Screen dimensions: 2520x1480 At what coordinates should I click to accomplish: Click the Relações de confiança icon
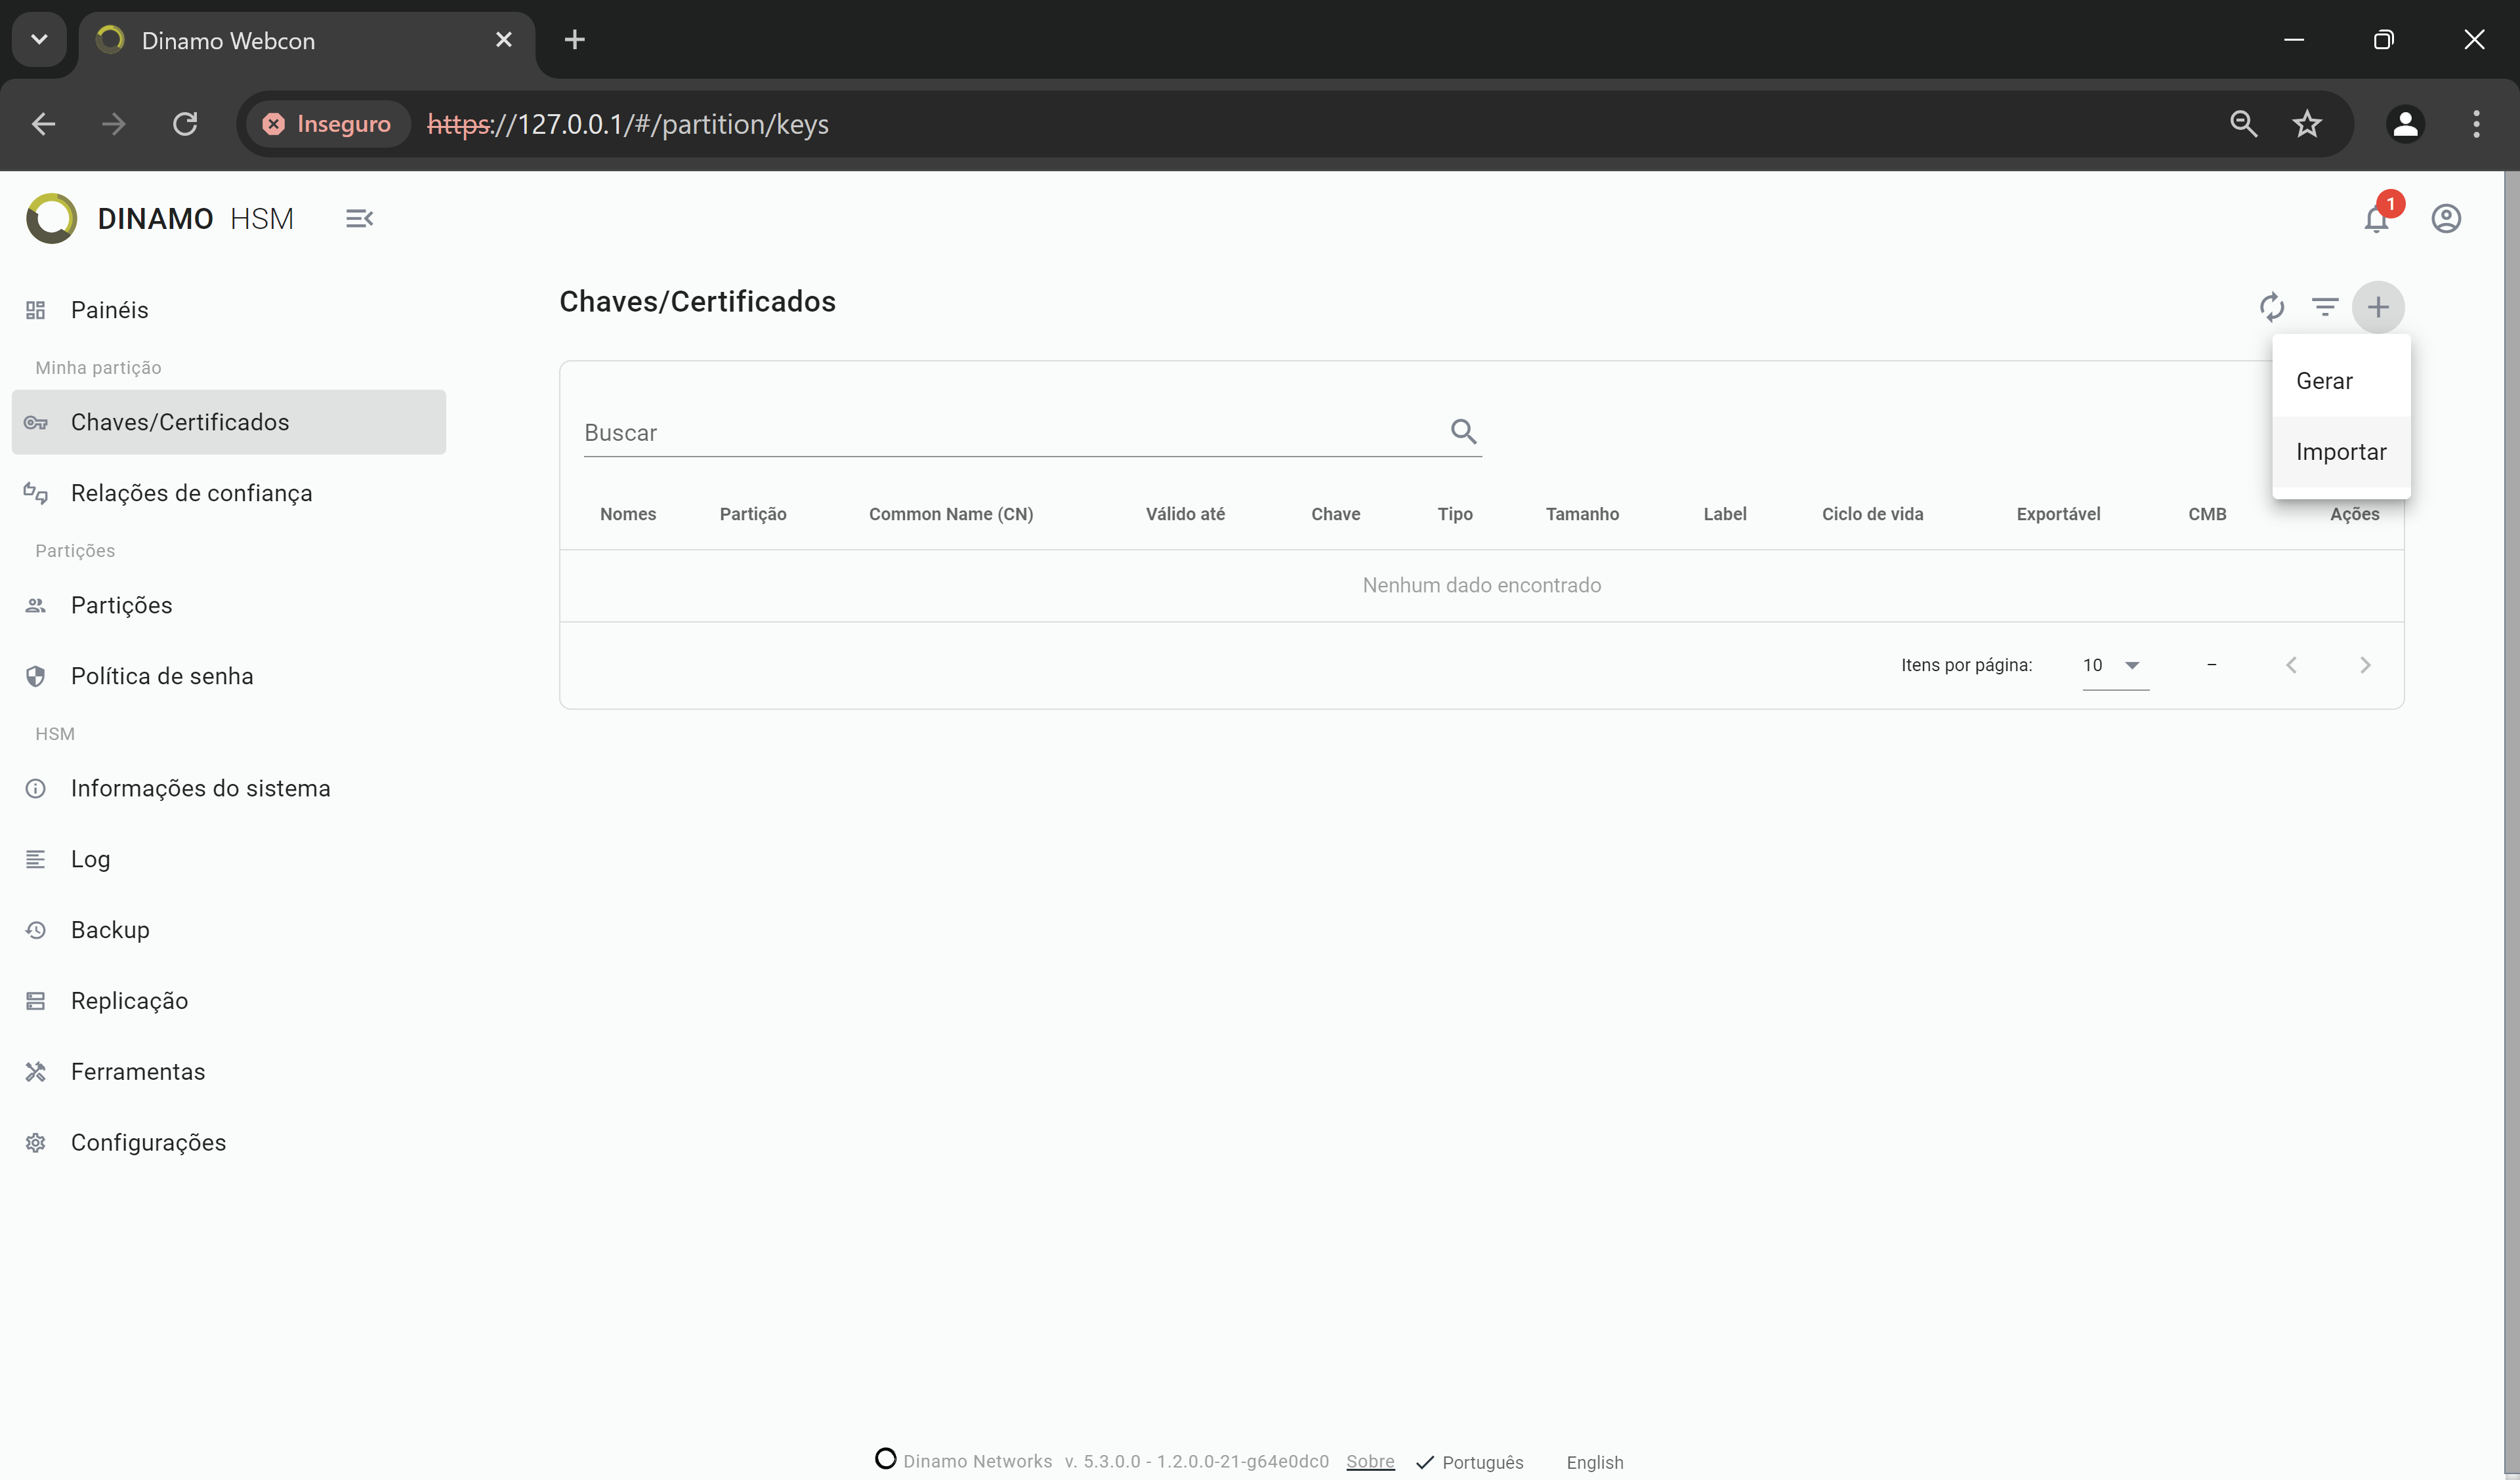click(x=36, y=493)
